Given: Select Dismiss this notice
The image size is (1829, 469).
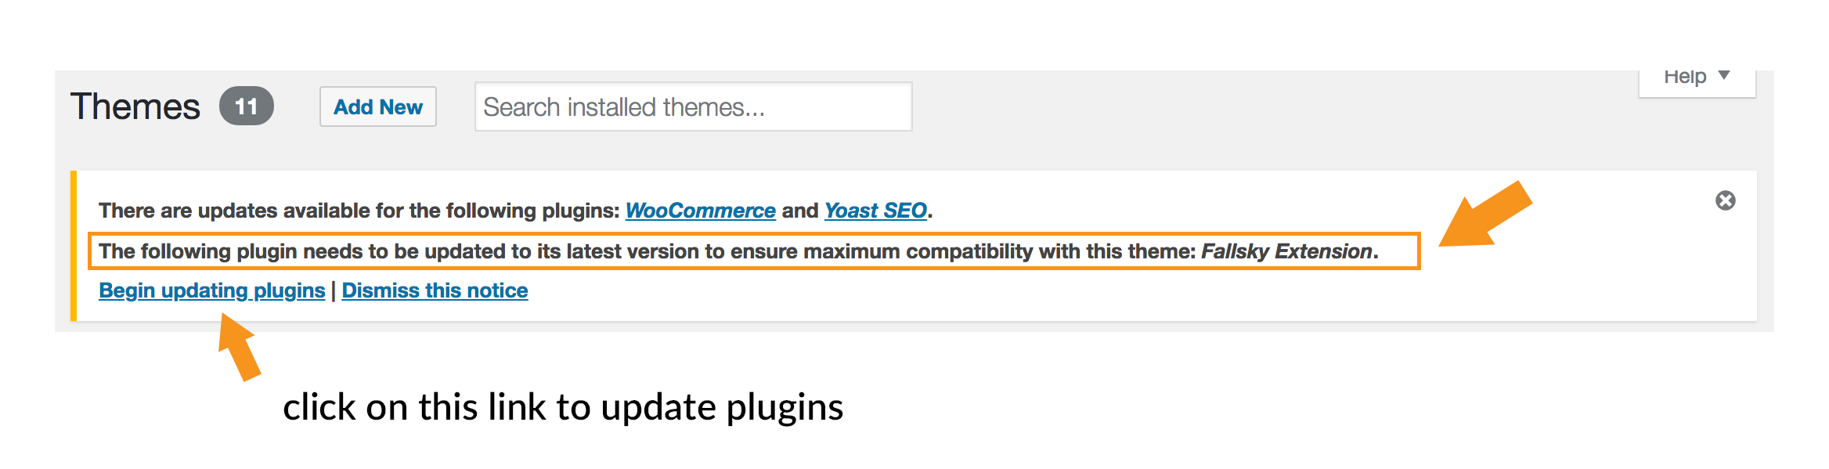Looking at the screenshot, I should [435, 290].
